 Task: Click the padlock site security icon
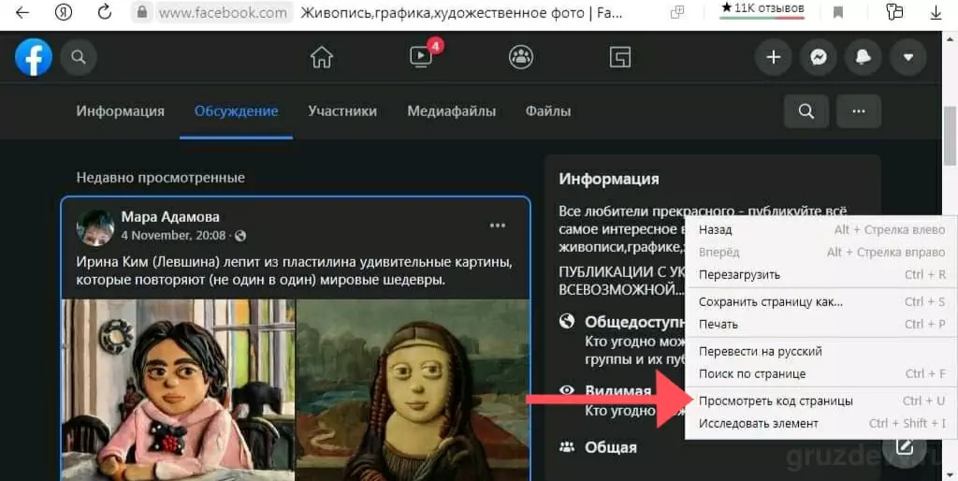(142, 12)
